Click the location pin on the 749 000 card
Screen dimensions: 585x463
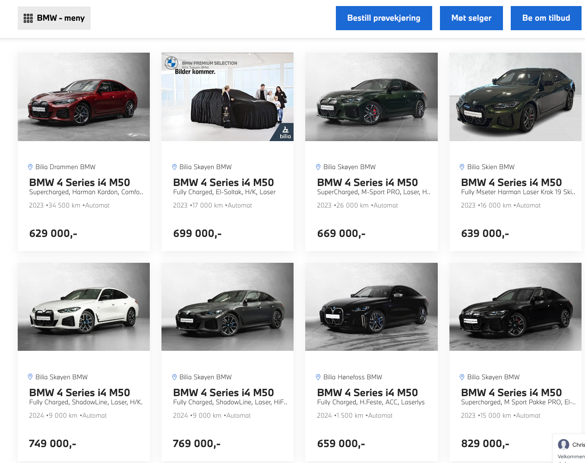coord(30,377)
